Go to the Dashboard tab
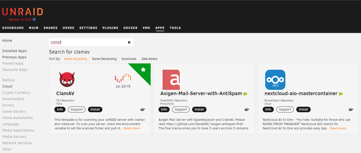The width and height of the screenshot is (361, 153). (13, 28)
